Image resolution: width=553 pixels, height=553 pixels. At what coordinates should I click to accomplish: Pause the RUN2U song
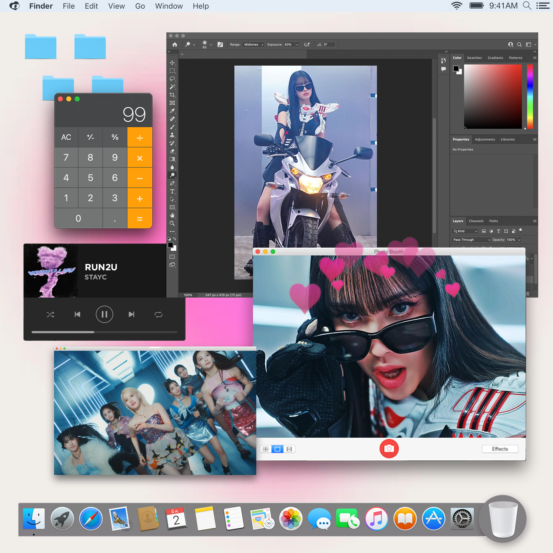[104, 315]
